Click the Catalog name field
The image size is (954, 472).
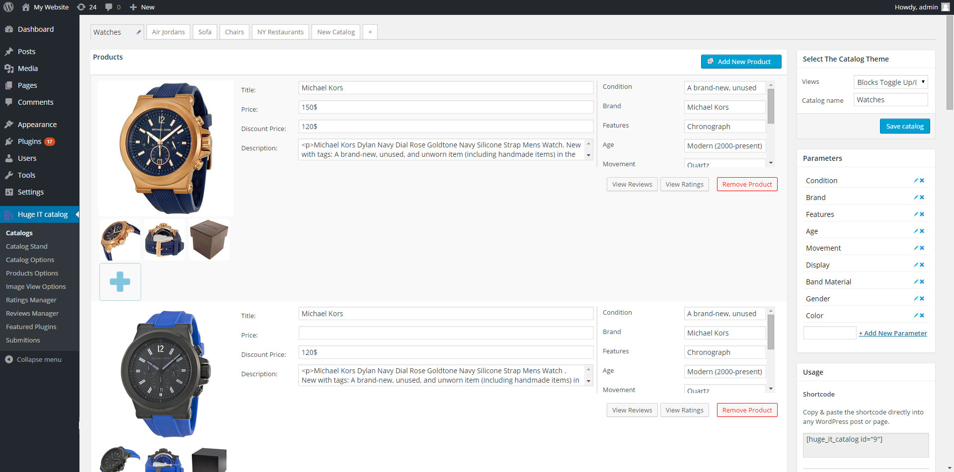891,100
